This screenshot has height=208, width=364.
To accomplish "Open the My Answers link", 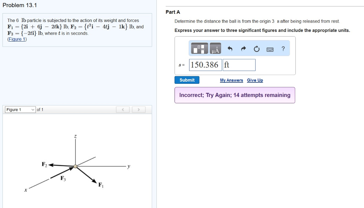I will tap(231, 80).
